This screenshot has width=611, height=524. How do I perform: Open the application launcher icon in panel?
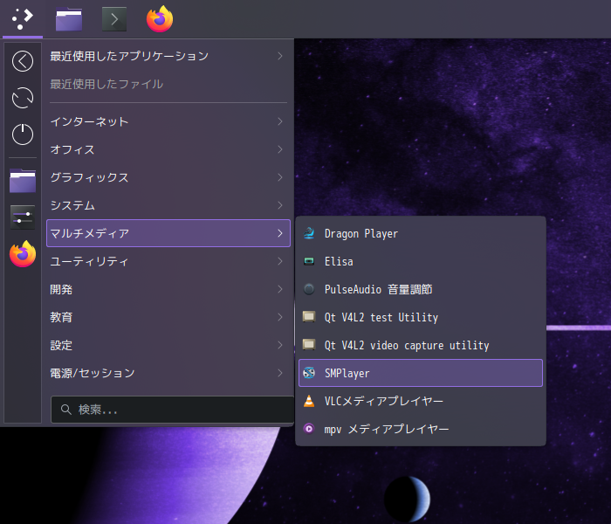(22, 18)
